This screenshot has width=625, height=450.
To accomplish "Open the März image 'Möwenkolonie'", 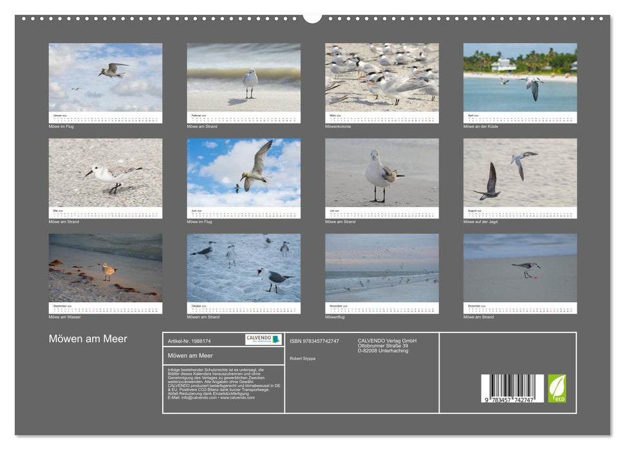I will [380, 80].
